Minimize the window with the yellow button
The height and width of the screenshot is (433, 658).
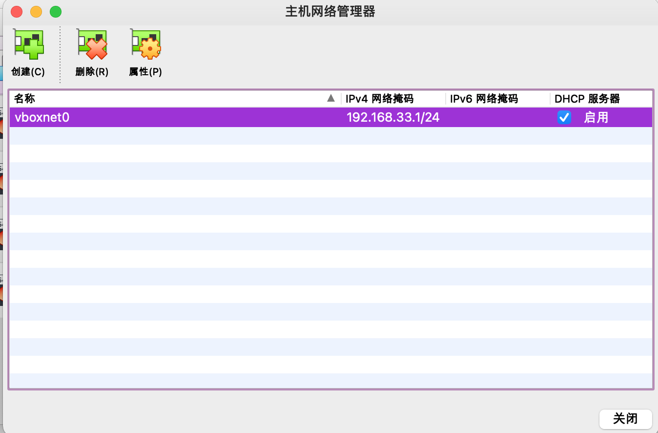tap(36, 12)
